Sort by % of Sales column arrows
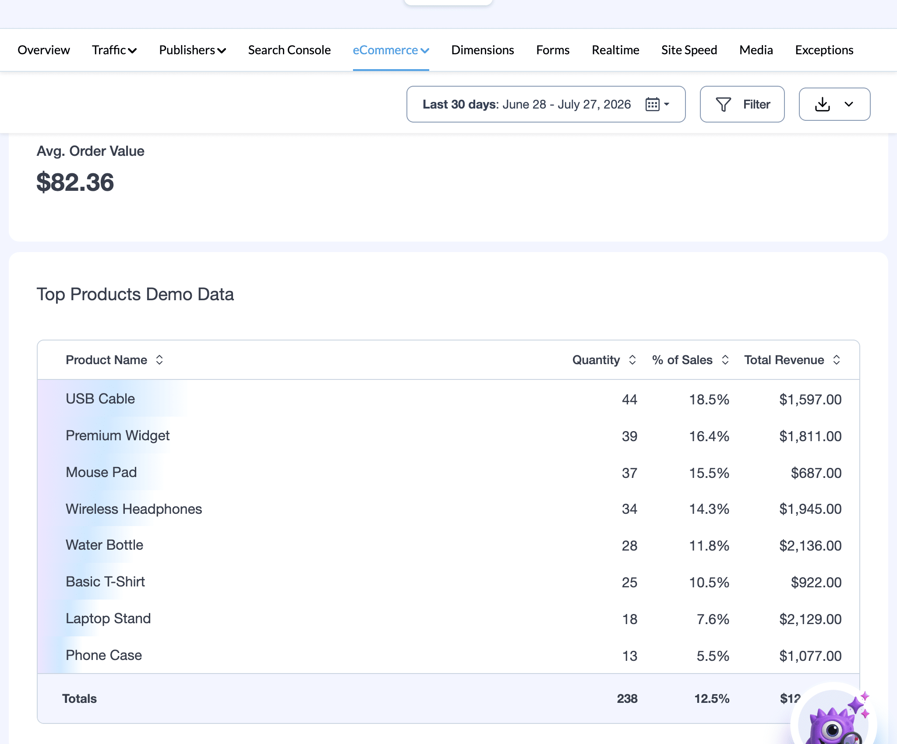 click(x=725, y=360)
